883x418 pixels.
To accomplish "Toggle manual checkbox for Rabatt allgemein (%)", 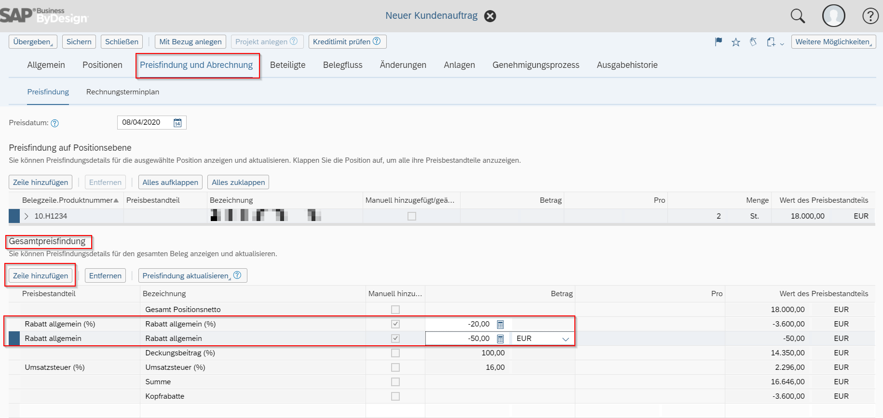I will pos(395,324).
